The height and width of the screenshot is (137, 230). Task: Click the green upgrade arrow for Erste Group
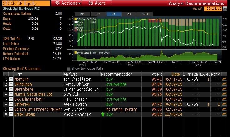point(103,114)
